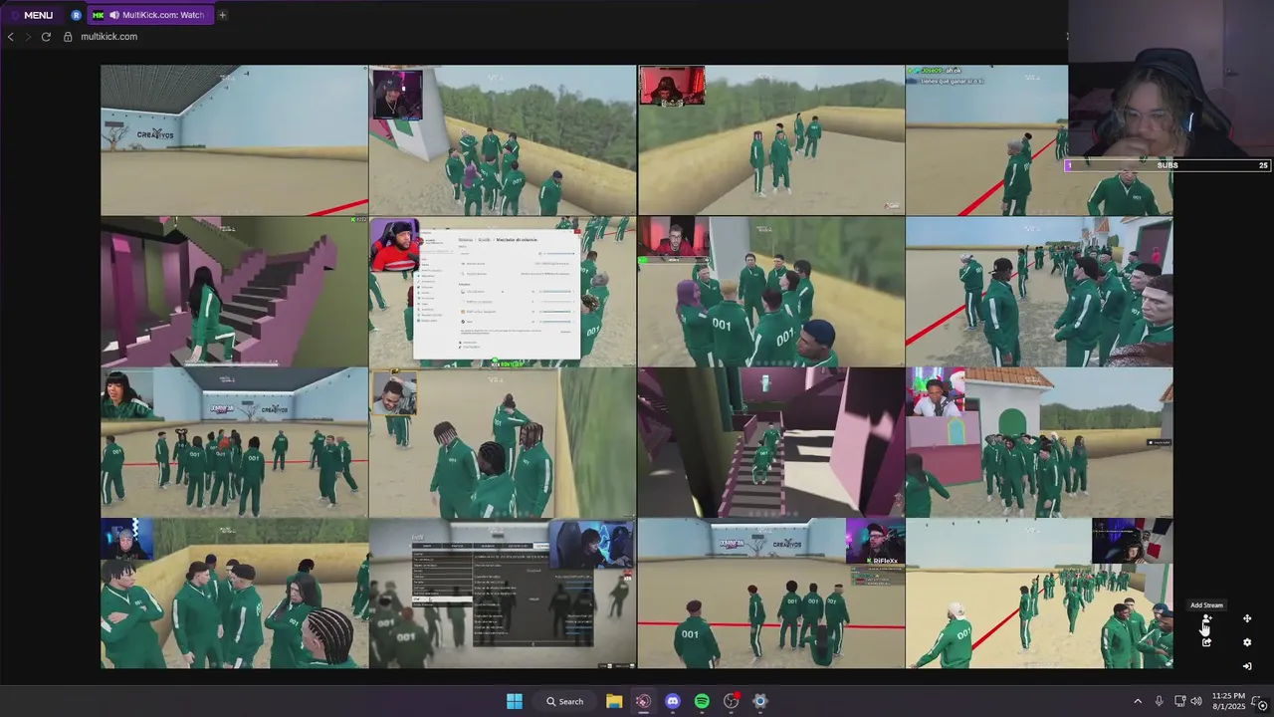
Task: Click the volume speaker icon in system tray
Action: 1196,701
